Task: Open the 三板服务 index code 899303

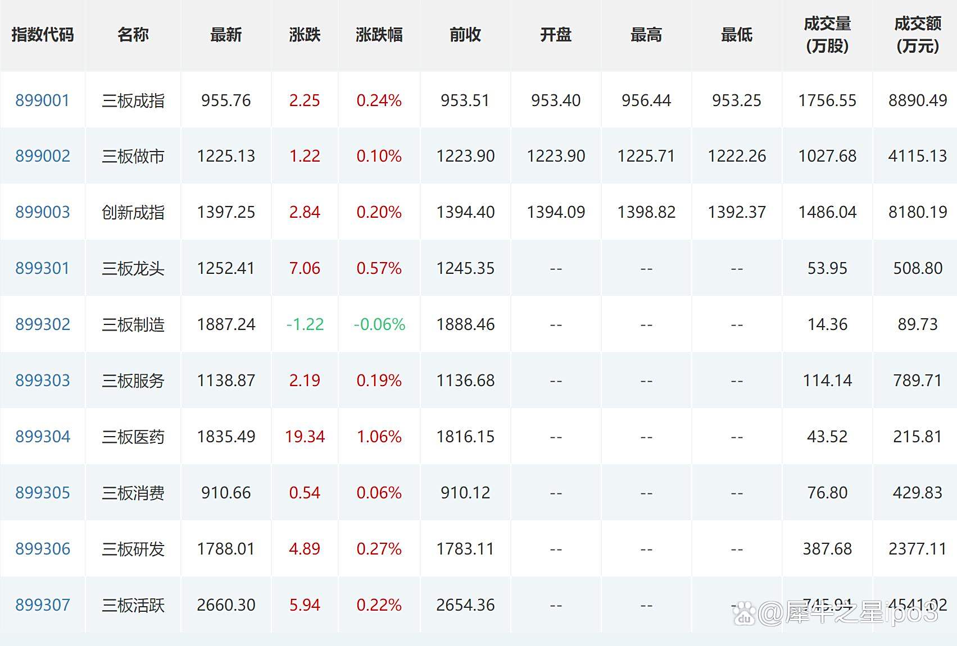Action: (42, 381)
